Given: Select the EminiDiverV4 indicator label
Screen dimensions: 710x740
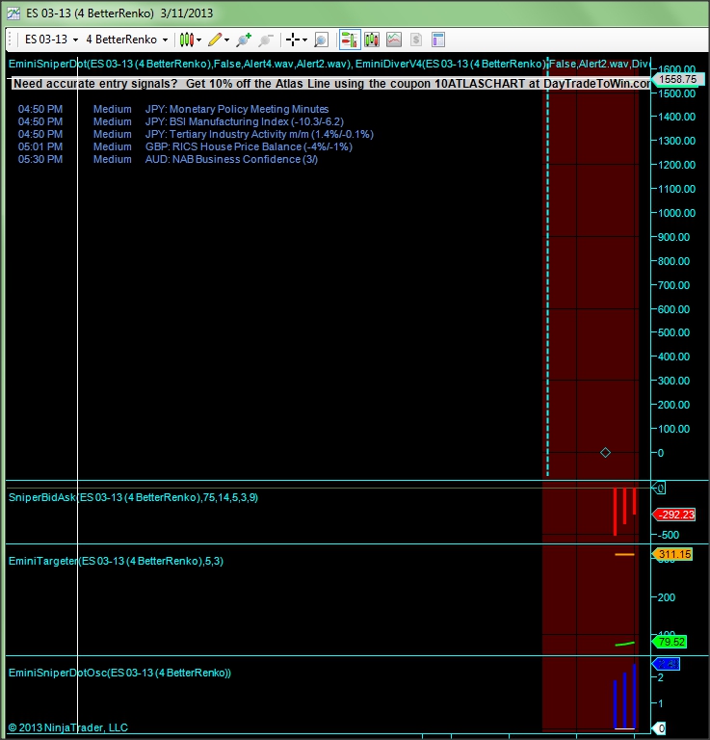Looking at the screenshot, I should pyautogui.click(x=503, y=64).
